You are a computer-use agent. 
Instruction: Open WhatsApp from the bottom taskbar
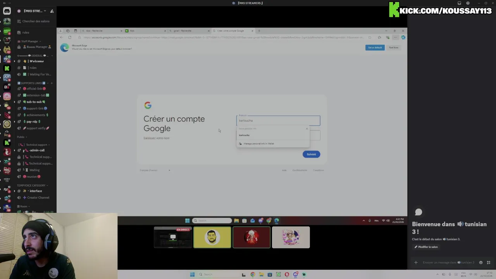278,274
